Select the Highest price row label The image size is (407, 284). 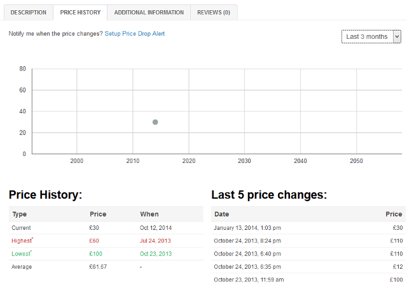[x=22, y=241]
